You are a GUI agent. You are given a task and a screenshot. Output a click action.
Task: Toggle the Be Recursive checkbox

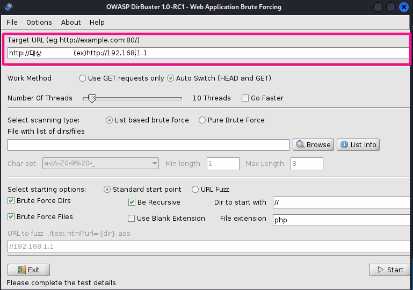click(x=132, y=202)
